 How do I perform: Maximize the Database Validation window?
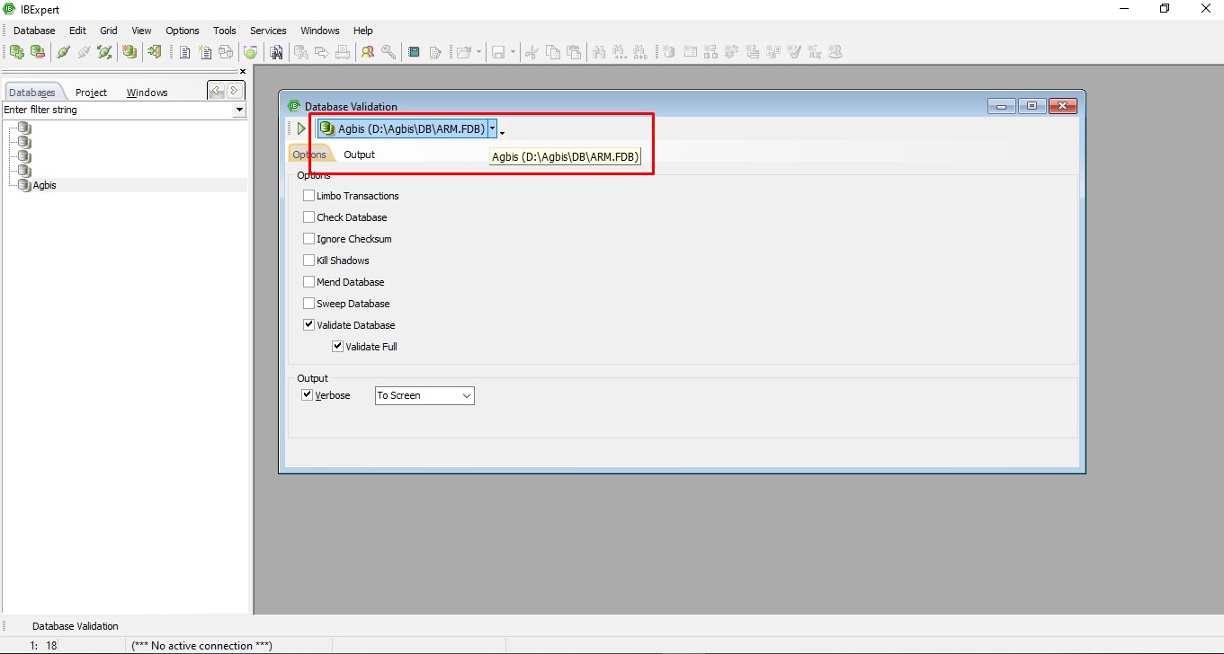(1032, 106)
